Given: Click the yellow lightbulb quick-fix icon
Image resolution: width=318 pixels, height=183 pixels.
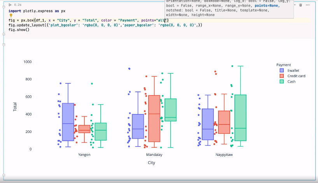Looking at the screenshot, I should pyautogui.click(x=11, y=15).
